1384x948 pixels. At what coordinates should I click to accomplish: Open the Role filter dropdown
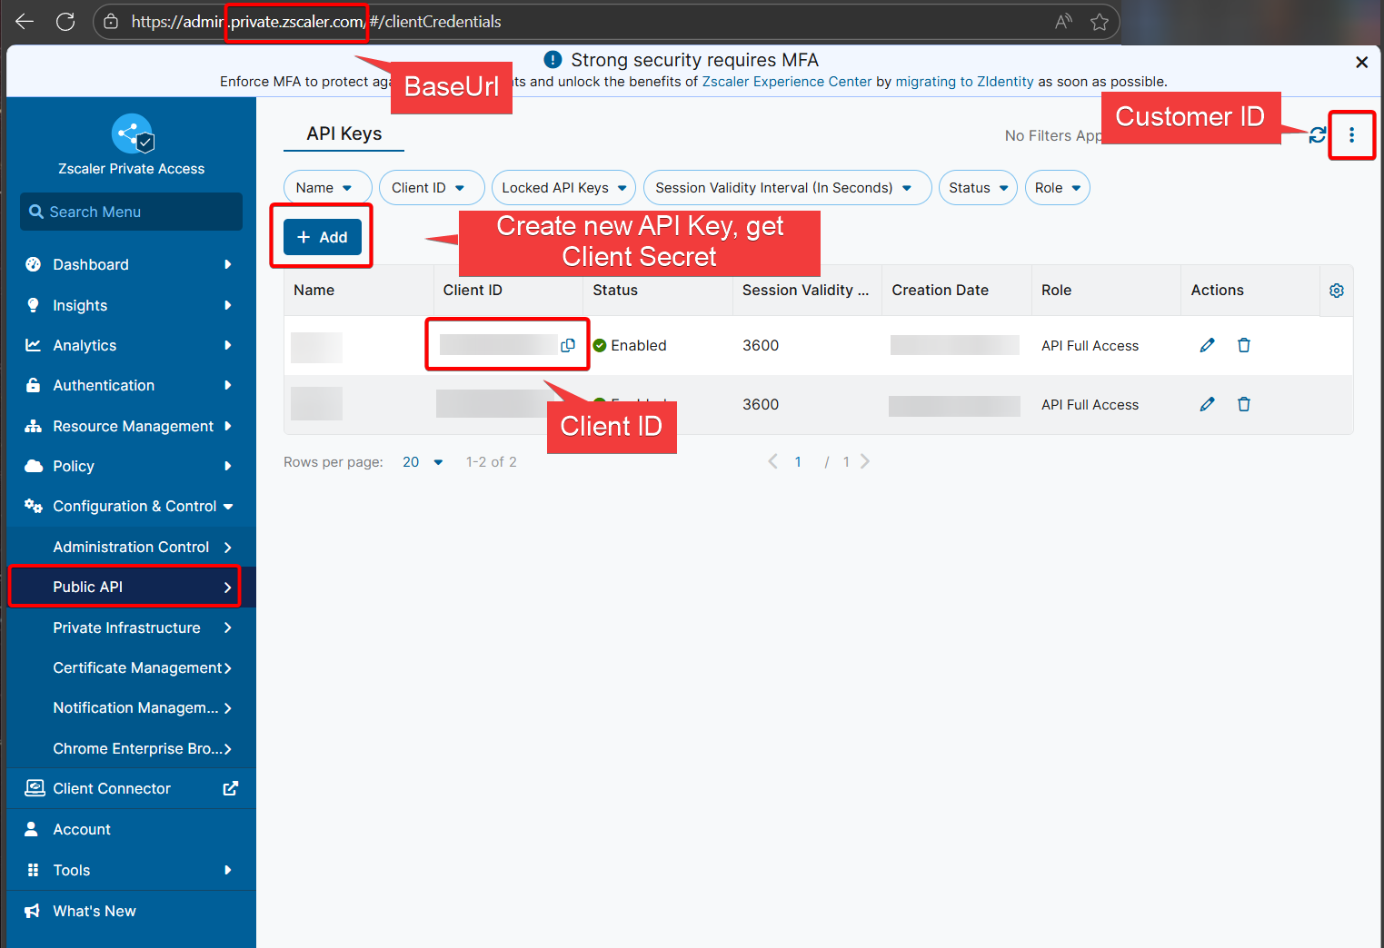1057,188
